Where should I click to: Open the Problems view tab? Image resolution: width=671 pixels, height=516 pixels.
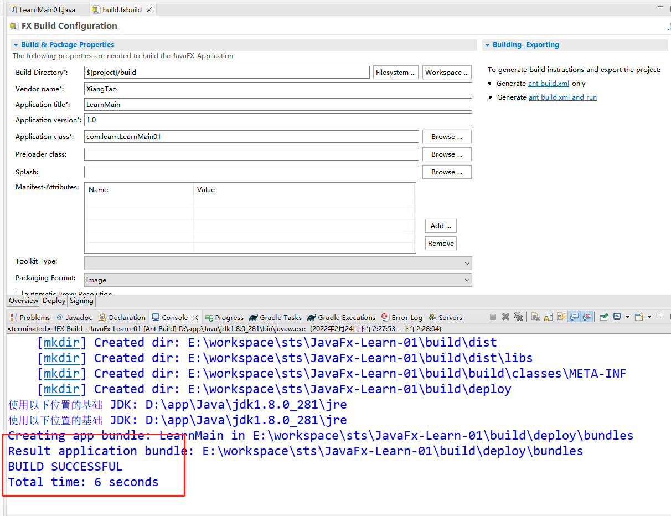[x=29, y=317]
